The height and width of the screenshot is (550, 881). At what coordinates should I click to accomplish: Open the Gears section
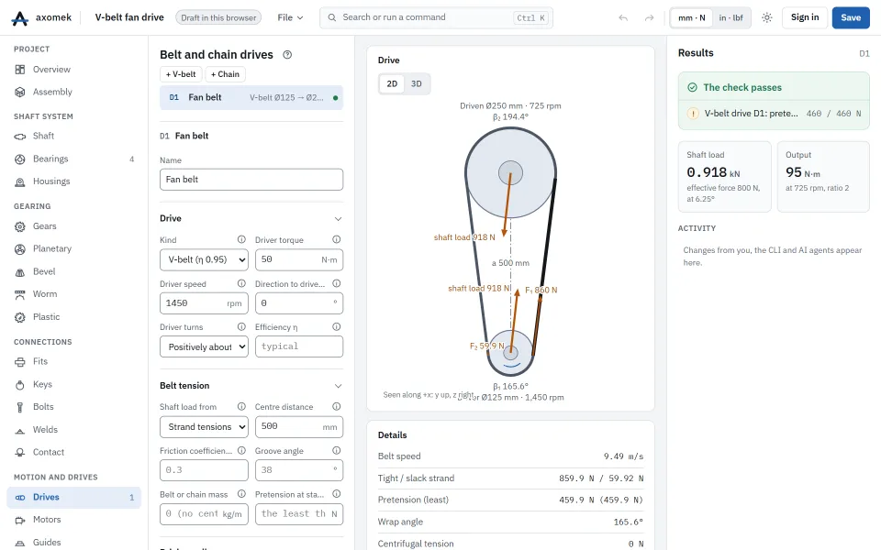(74, 226)
